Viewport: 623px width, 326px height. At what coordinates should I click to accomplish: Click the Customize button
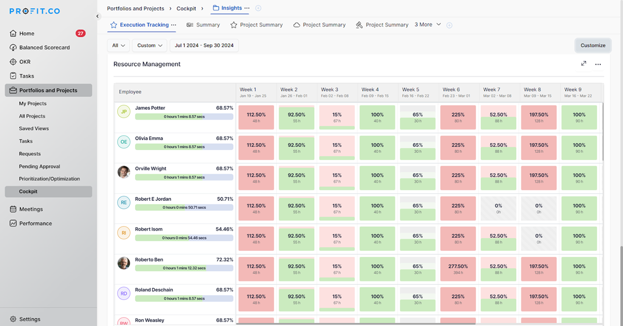click(x=593, y=45)
